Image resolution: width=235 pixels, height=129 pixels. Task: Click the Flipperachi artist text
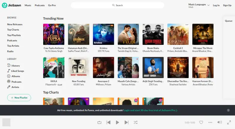pos(54,84)
